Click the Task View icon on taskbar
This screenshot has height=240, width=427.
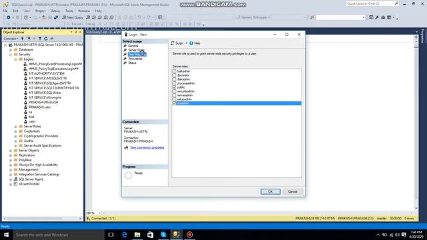[111, 235]
